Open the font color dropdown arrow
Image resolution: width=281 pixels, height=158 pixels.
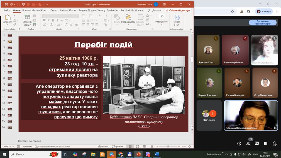55,25
